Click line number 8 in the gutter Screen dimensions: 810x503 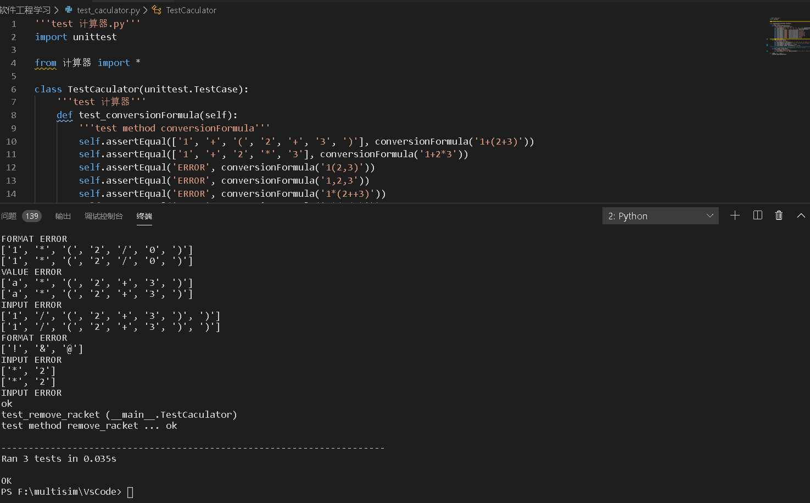coord(14,115)
